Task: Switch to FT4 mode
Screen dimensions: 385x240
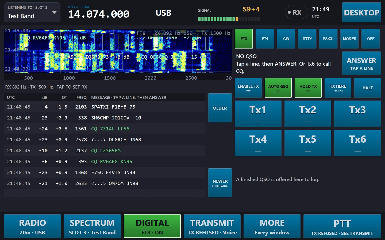Action: tap(265, 39)
